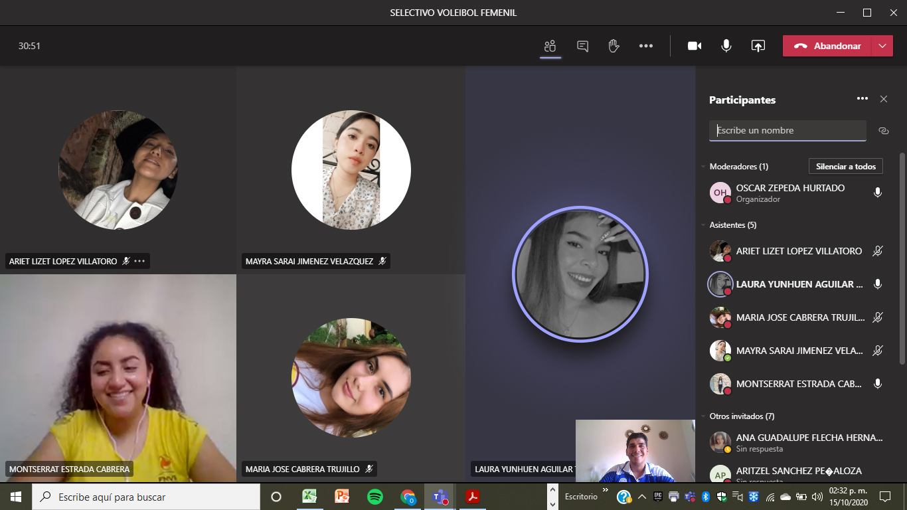Raise your hand in the meeting
The width and height of the screenshot is (907, 510).
(x=614, y=46)
